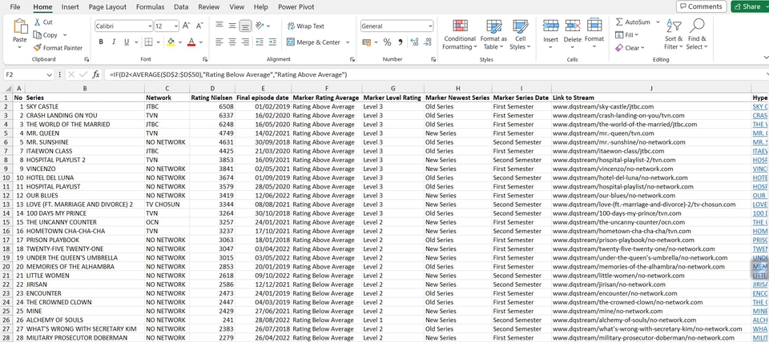Click the AutoSum sigma icon
Viewport: 769px width, 342px height.
(x=619, y=22)
